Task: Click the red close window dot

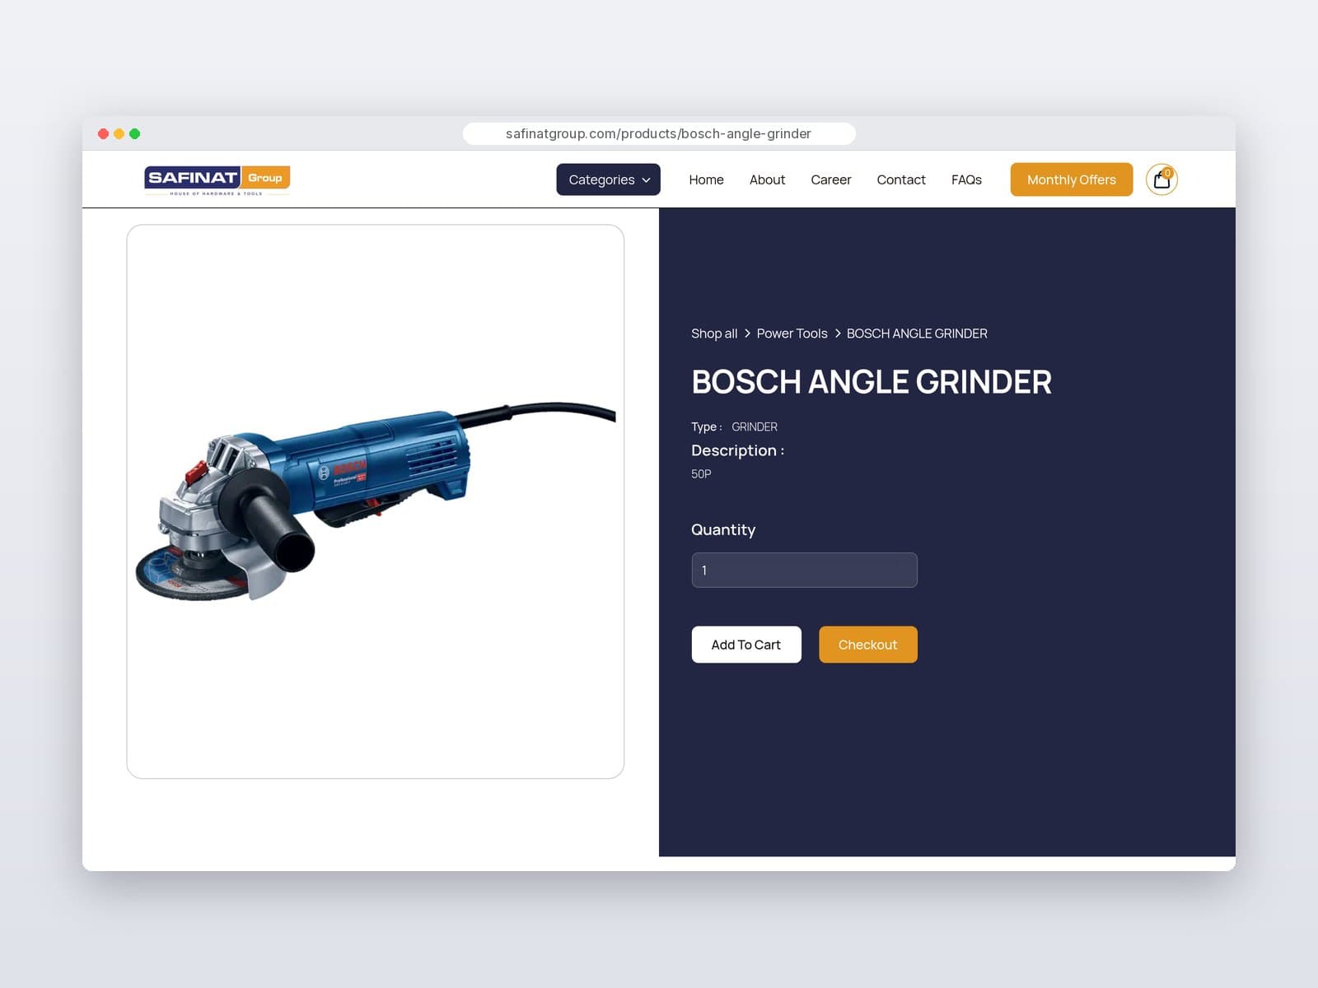Action: coord(103,133)
